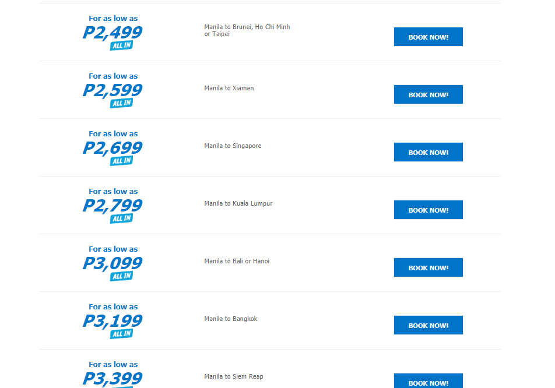Book the Manila to Siem Reap flight
The image size is (555, 388).
click(428, 380)
